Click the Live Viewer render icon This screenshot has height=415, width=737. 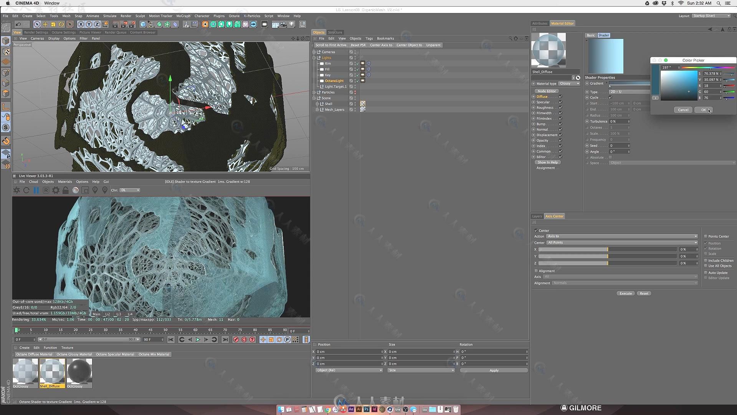[17, 189]
